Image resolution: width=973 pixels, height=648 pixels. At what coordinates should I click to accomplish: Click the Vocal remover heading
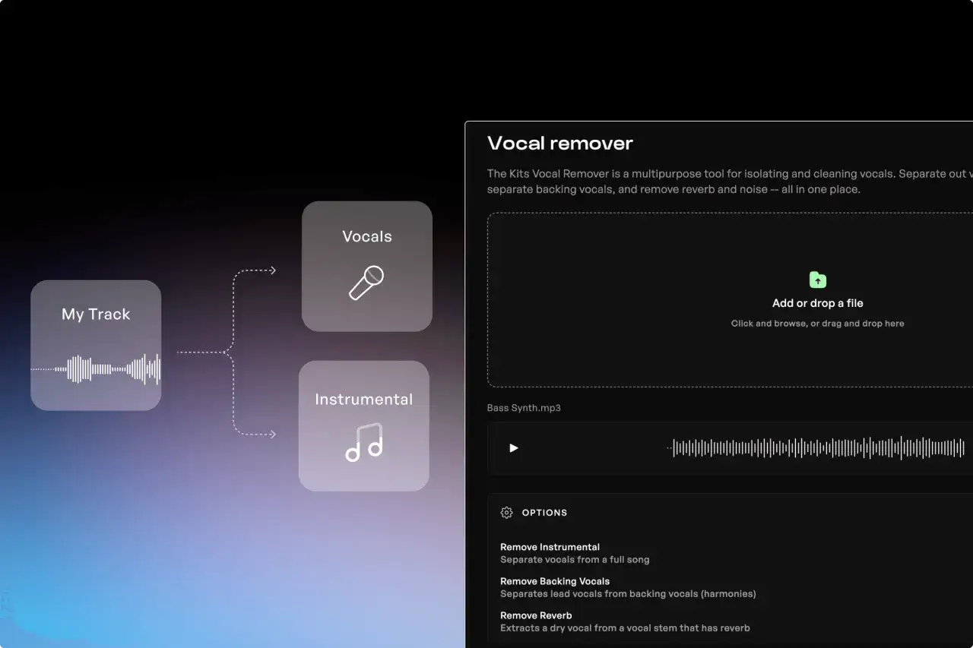click(560, 144)
